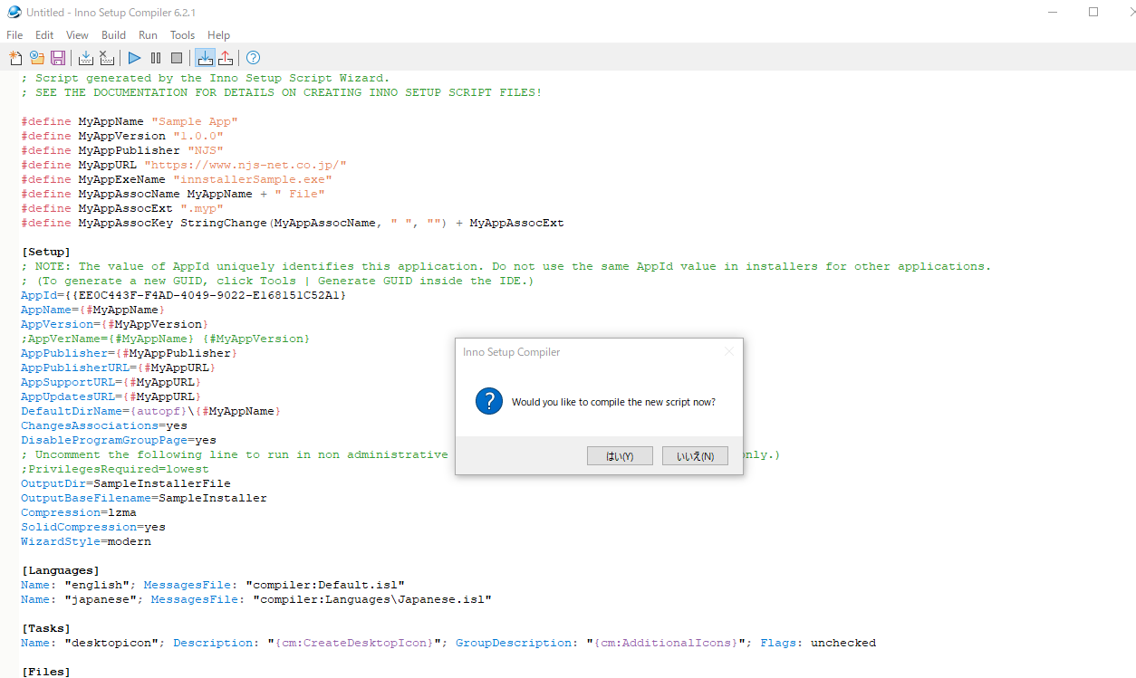Click the DefaultDirName={autopf} line
The width and height of the screenshot is (1136, 678).
click(151, 411)
